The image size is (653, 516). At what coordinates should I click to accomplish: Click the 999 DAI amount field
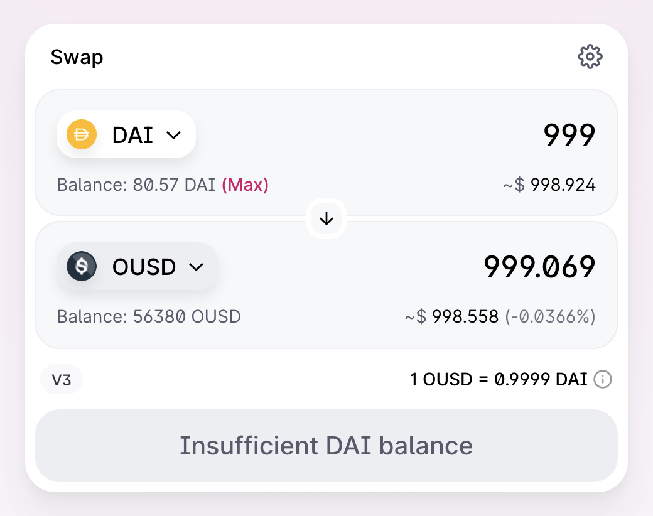pyautogui.click(x=569, y=135)
